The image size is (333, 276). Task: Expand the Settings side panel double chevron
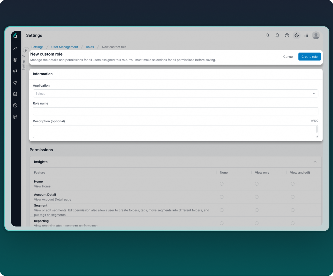coord(24,56)
